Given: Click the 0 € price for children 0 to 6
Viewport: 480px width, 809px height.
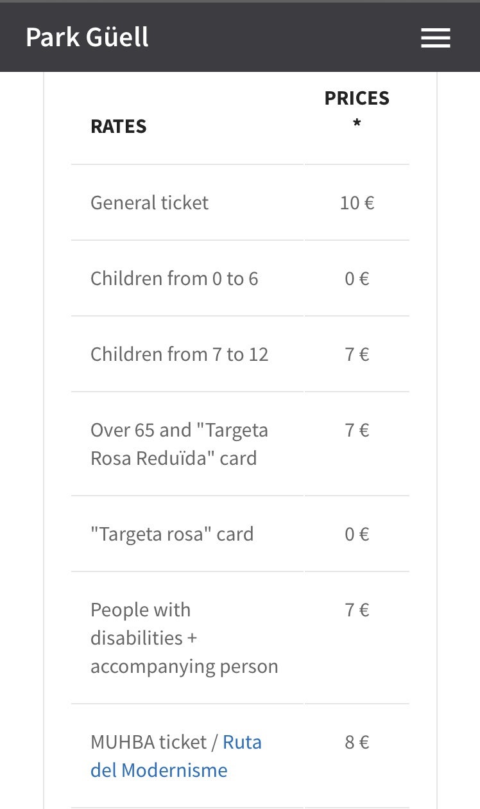Looking at the screenshot, I should [x=357, y=279].
